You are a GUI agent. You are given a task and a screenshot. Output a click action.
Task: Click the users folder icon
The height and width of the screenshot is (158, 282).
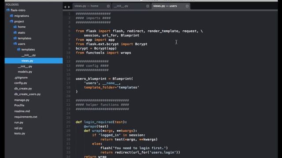coord(15,44)
